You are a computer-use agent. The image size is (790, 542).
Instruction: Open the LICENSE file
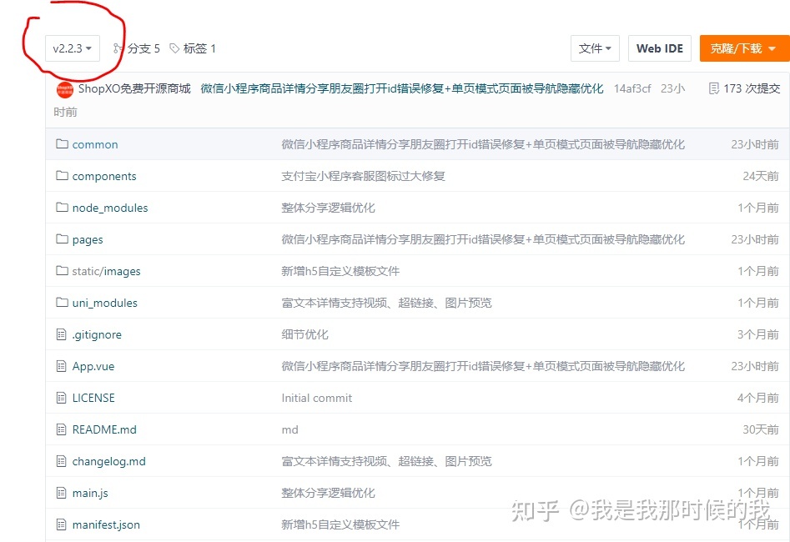pyautogui.click(x=93, y=398)
